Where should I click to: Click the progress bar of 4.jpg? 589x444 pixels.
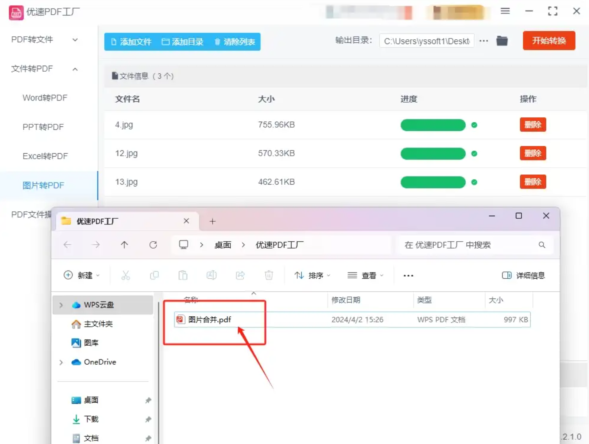433,125
